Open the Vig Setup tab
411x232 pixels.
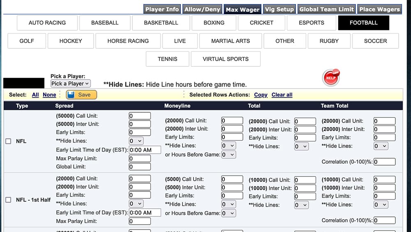(279, 9)
